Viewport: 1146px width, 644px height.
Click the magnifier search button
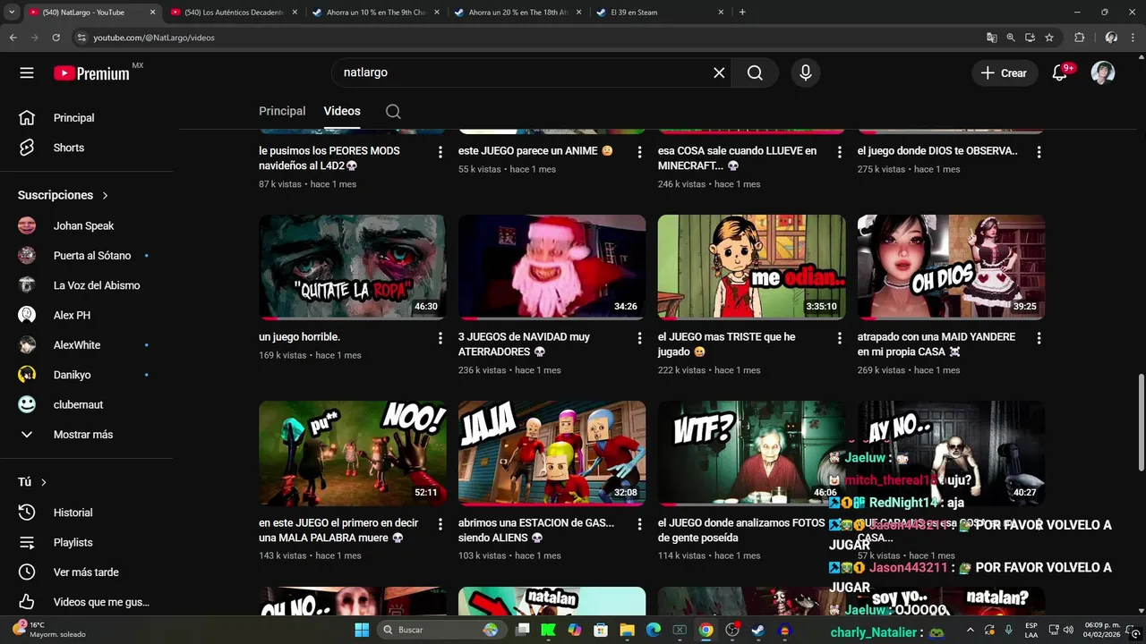[x=755, y=73]
